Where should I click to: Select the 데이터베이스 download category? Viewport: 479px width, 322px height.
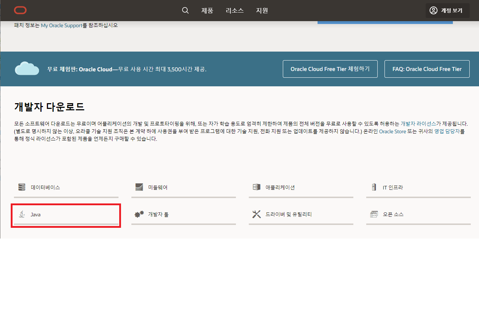click(66, 189)
